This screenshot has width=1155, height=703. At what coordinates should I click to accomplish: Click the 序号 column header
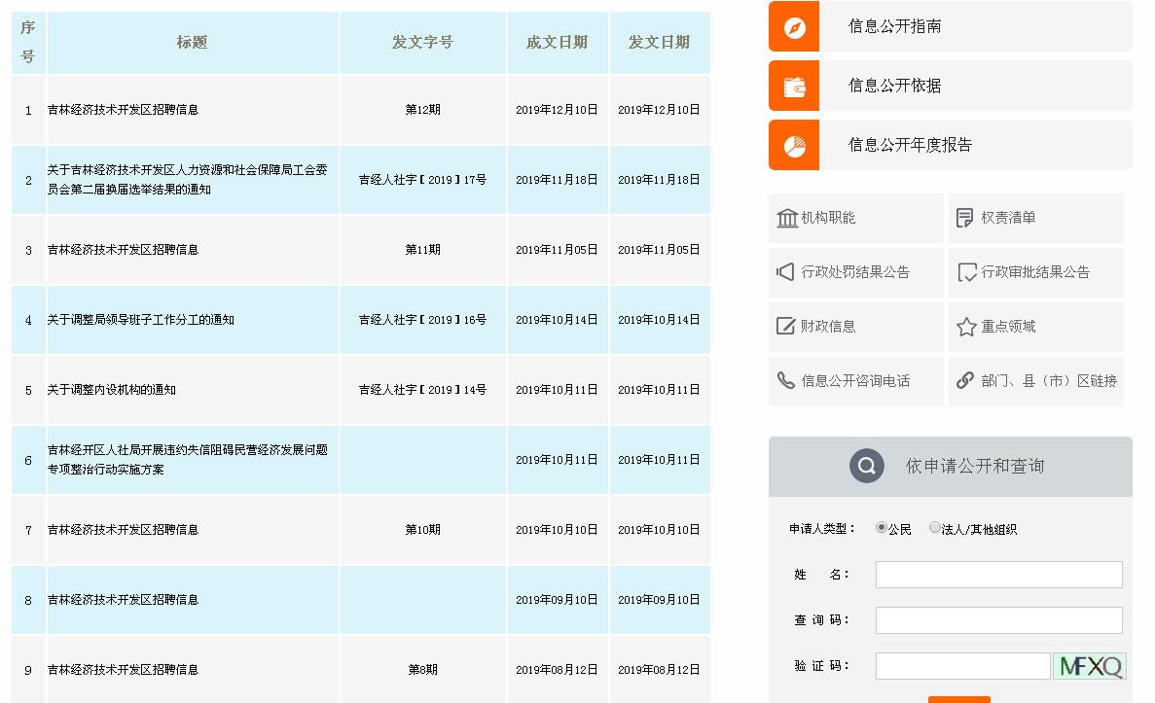[28, 42]
